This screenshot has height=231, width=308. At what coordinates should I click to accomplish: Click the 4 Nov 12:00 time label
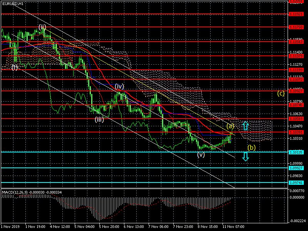[60, 227]
